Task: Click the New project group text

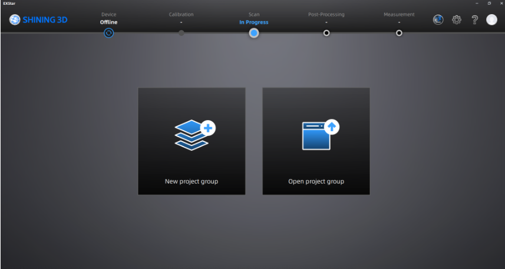Action: coord(192,181)
